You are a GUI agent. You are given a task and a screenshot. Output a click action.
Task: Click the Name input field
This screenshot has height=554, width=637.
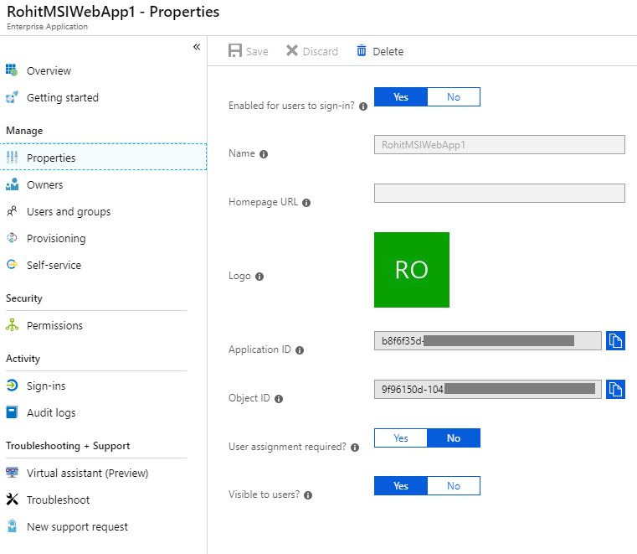tap(499, 145)
